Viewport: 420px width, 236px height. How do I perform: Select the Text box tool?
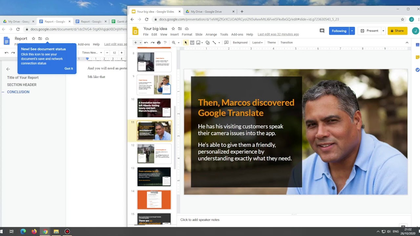click(x=192, y=43)
